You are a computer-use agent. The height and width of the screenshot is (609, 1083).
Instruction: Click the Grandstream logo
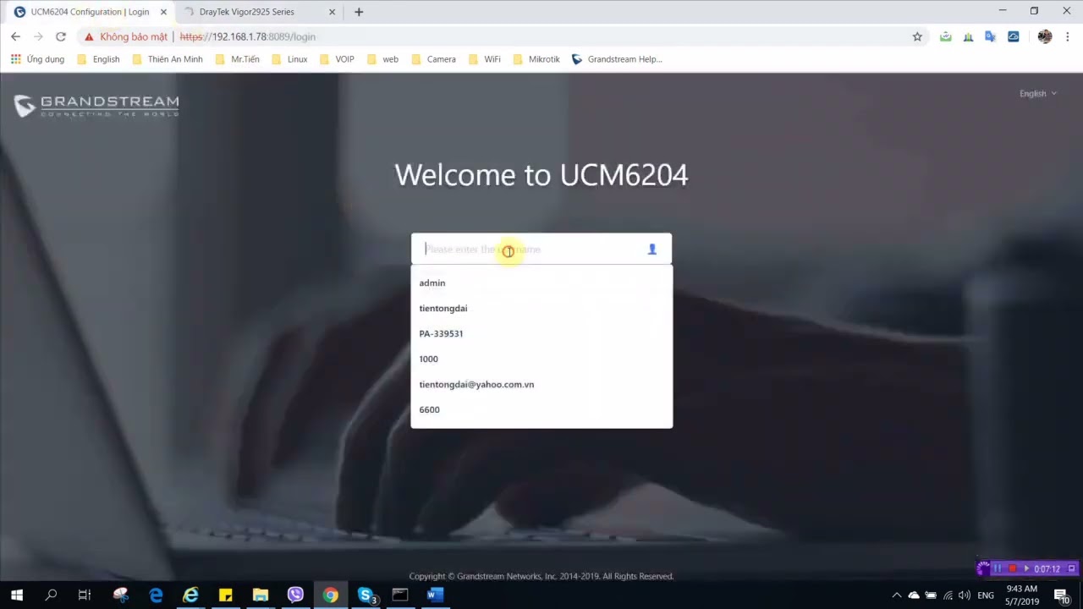click(96, 106)
